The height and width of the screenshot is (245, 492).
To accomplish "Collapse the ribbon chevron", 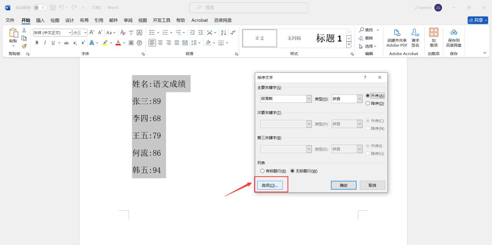I will 485,53.
